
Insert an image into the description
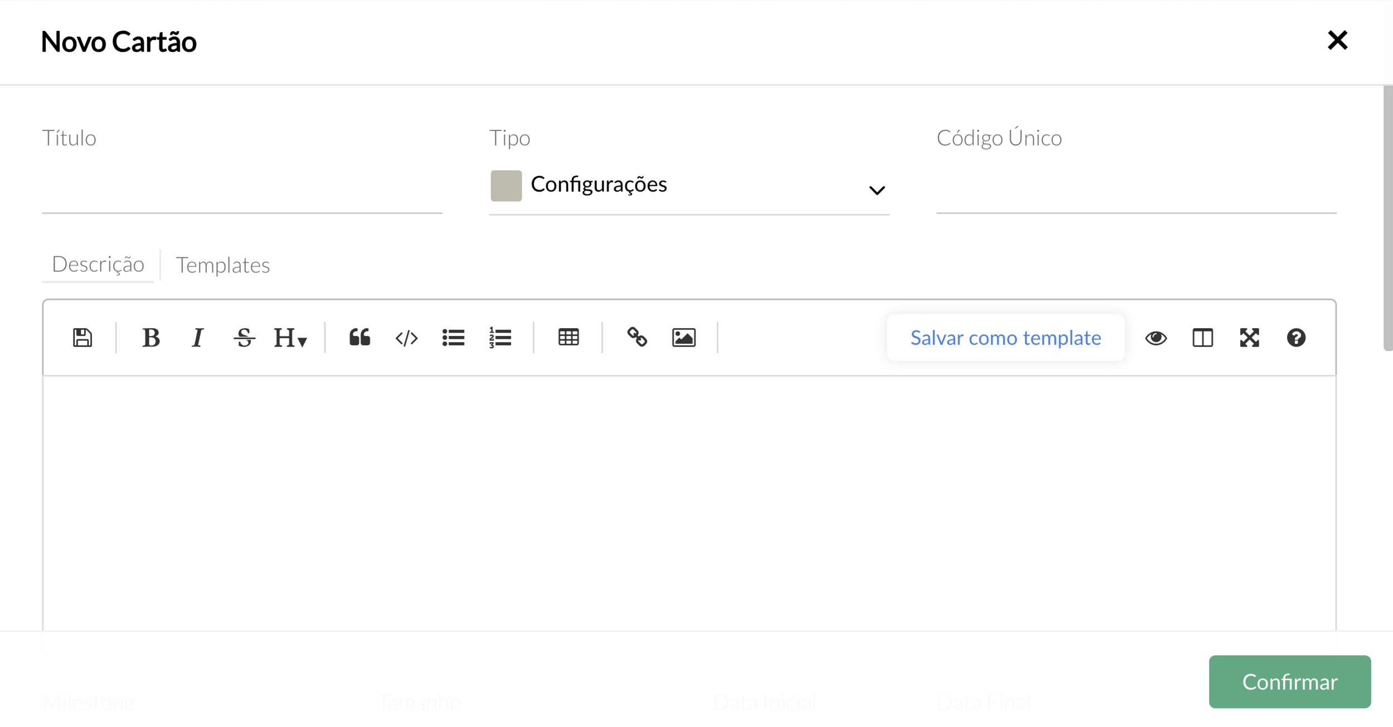point(684,338)
